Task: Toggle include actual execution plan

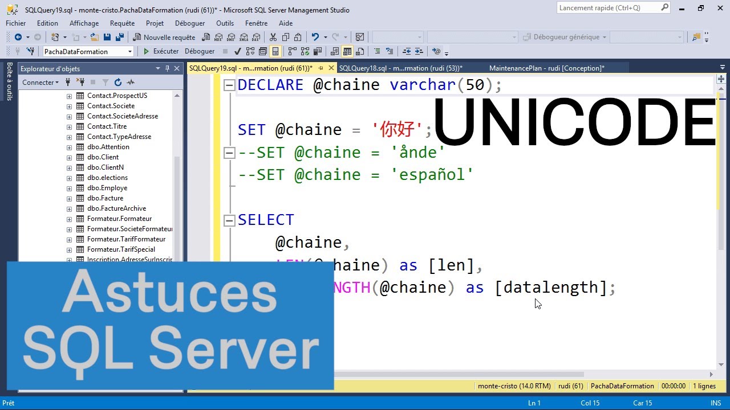Action: 292,51
